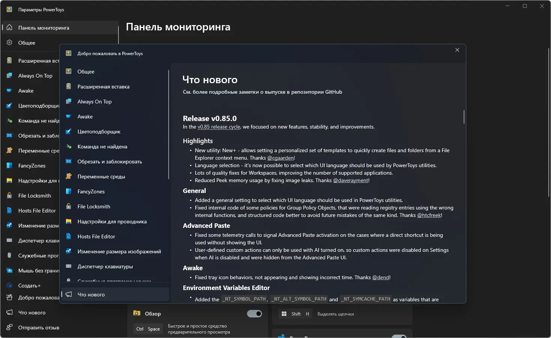Image resolution: width=551 pixels, height=338 pixels.
Task: Select Переменные среды in main settings sidebar
Action: click(x=31, y=151)
